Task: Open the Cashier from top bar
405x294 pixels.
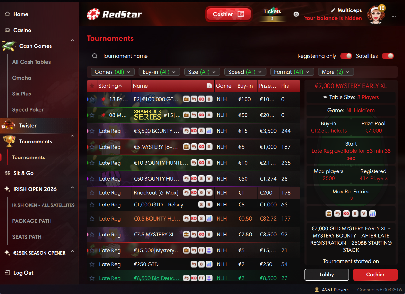Action: click(228, 14)
